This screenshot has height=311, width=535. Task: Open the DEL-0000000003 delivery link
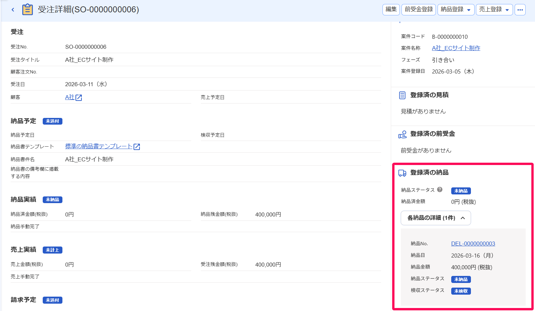click(473, 244)
